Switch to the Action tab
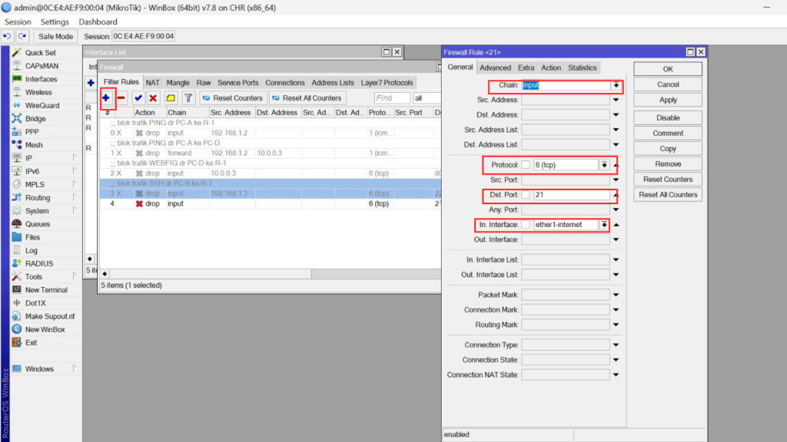The width and height of the screenshot is (787, 442). (x=551, y=68)
